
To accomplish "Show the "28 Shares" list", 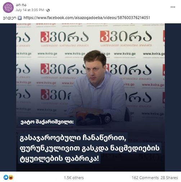I will click(169, 178).
